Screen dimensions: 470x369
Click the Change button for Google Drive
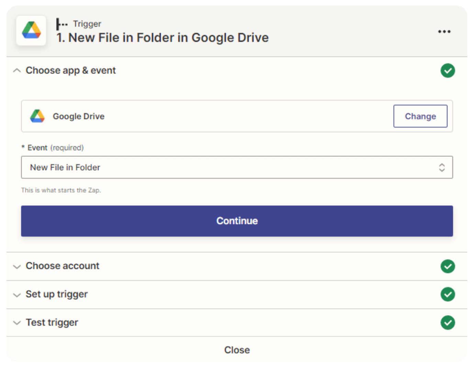pos(420,116)
